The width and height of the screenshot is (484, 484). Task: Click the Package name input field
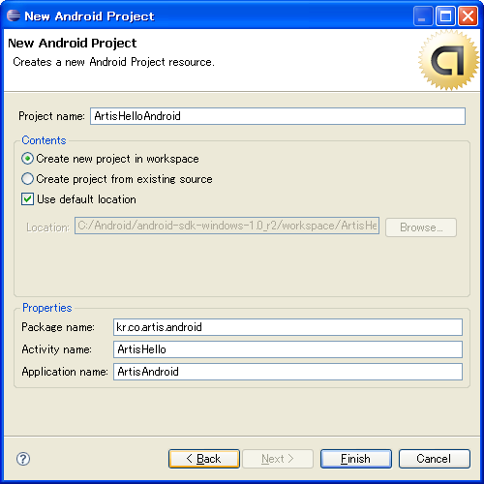[x=287, y=327]
